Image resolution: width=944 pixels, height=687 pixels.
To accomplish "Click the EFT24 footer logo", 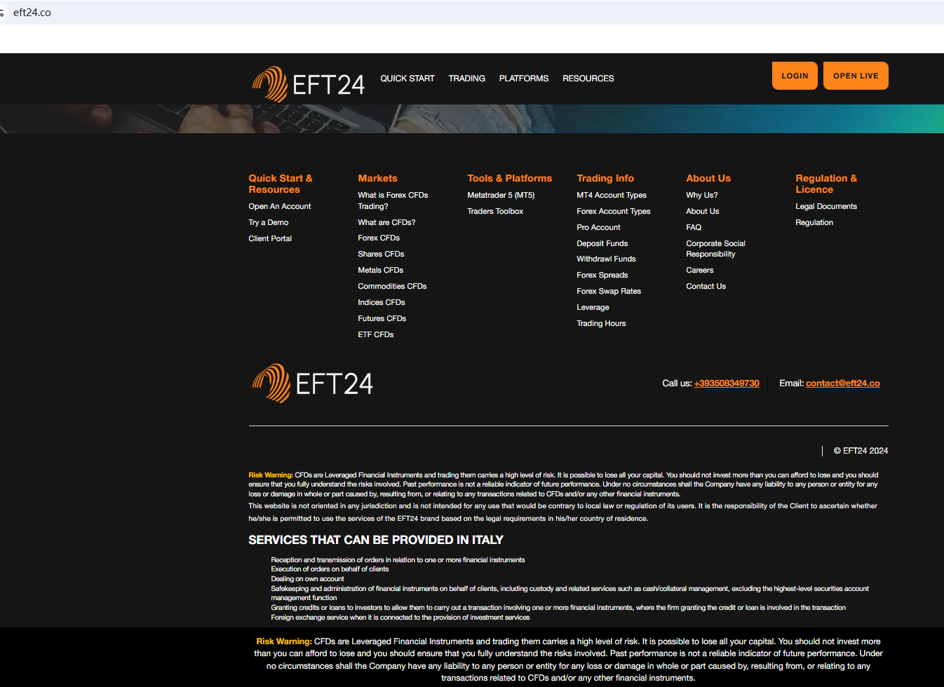I will click(x=313, y=383).
